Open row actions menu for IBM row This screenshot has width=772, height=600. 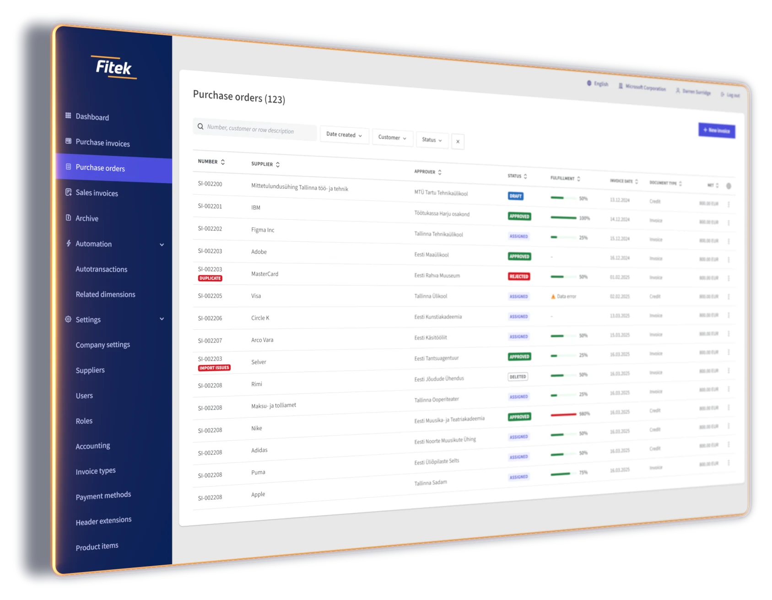(729, 223)
